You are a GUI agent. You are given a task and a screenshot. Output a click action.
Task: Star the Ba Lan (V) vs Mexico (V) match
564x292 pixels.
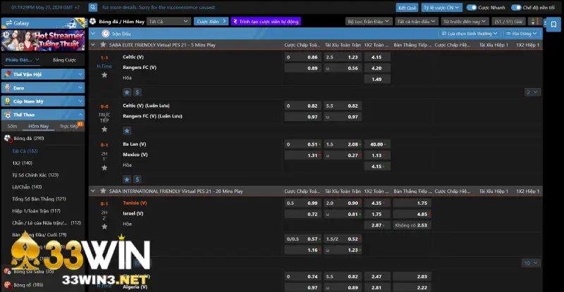click(x=104, y=167)
